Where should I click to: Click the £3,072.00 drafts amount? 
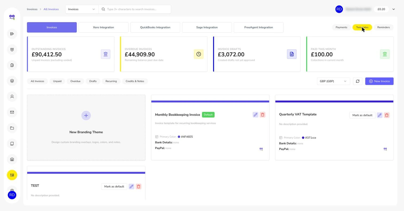click(x=231, y=54)
